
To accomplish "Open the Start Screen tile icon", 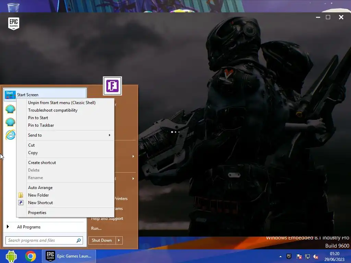I will tap(10, 95).
